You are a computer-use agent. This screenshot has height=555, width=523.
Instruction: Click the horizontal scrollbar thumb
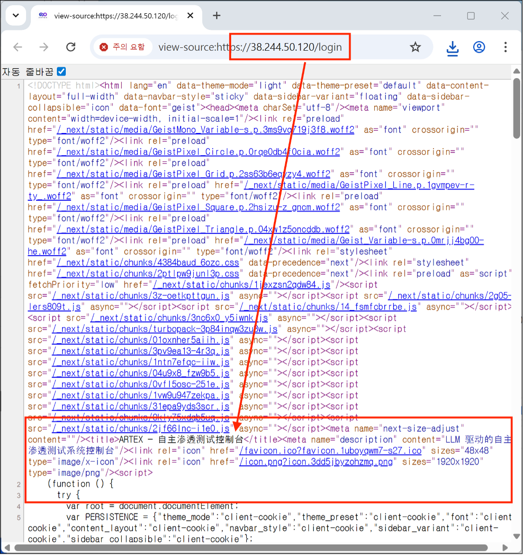pos(251,548)
